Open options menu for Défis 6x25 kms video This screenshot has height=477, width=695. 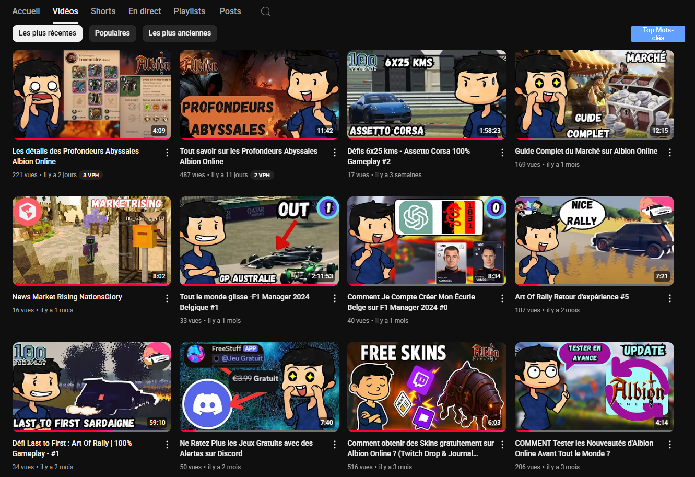pos(502,153)
